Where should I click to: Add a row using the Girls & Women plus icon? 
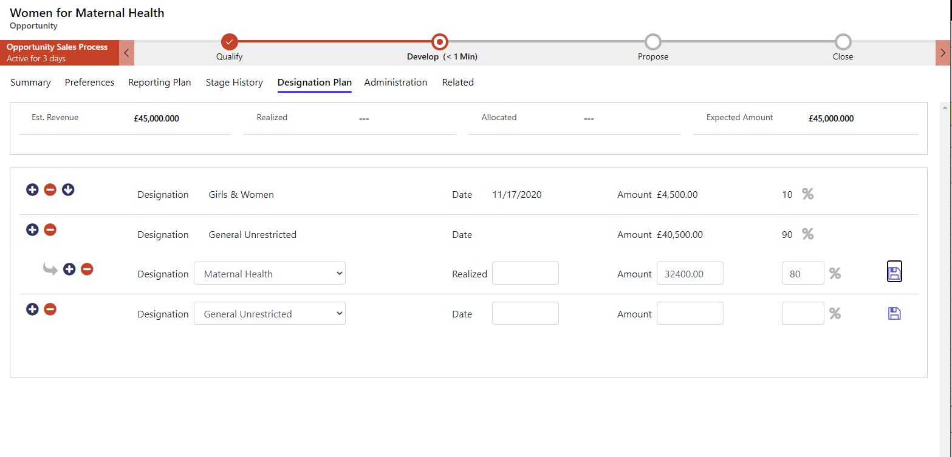(32, 190)
